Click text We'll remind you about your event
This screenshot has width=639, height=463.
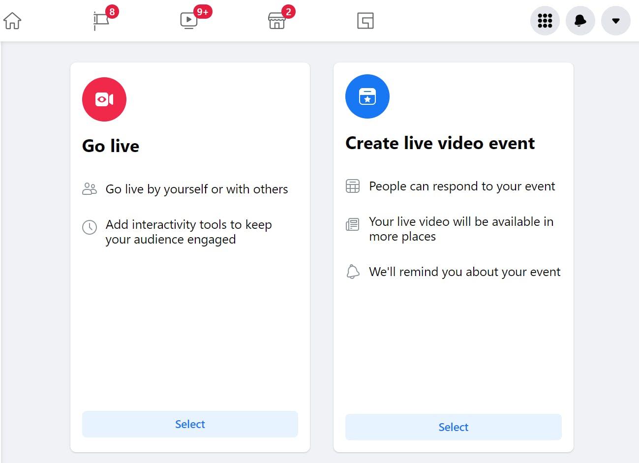click(x=465, y=272)
